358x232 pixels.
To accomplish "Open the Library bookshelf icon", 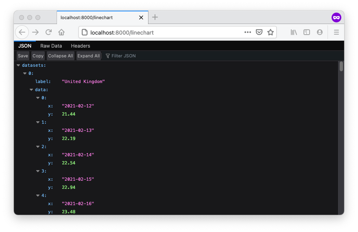I will coord(294,32).
